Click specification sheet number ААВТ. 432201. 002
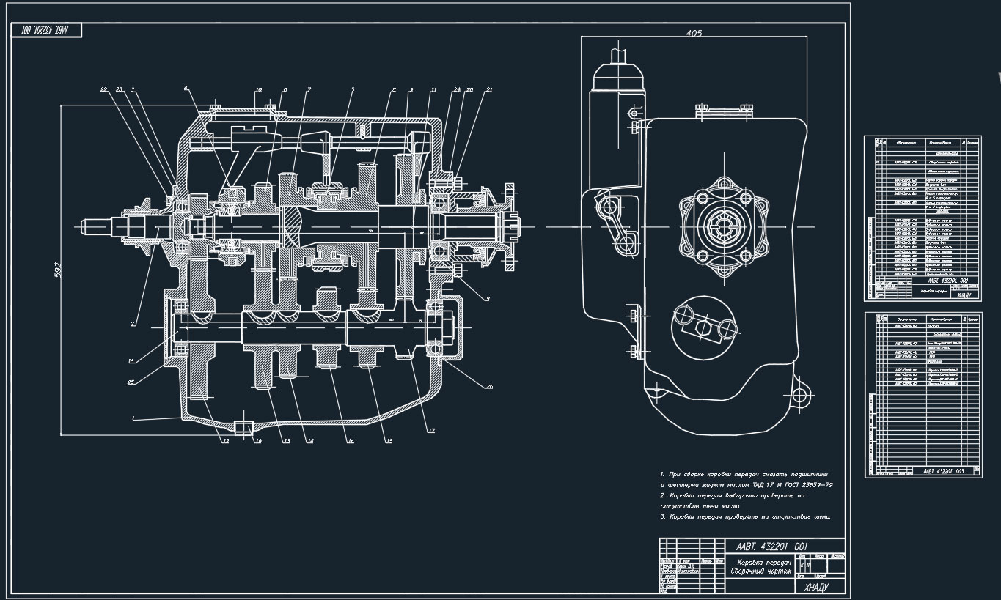Image resolution: width=1001 pixels, height=600 pixels. pos(947,281)
